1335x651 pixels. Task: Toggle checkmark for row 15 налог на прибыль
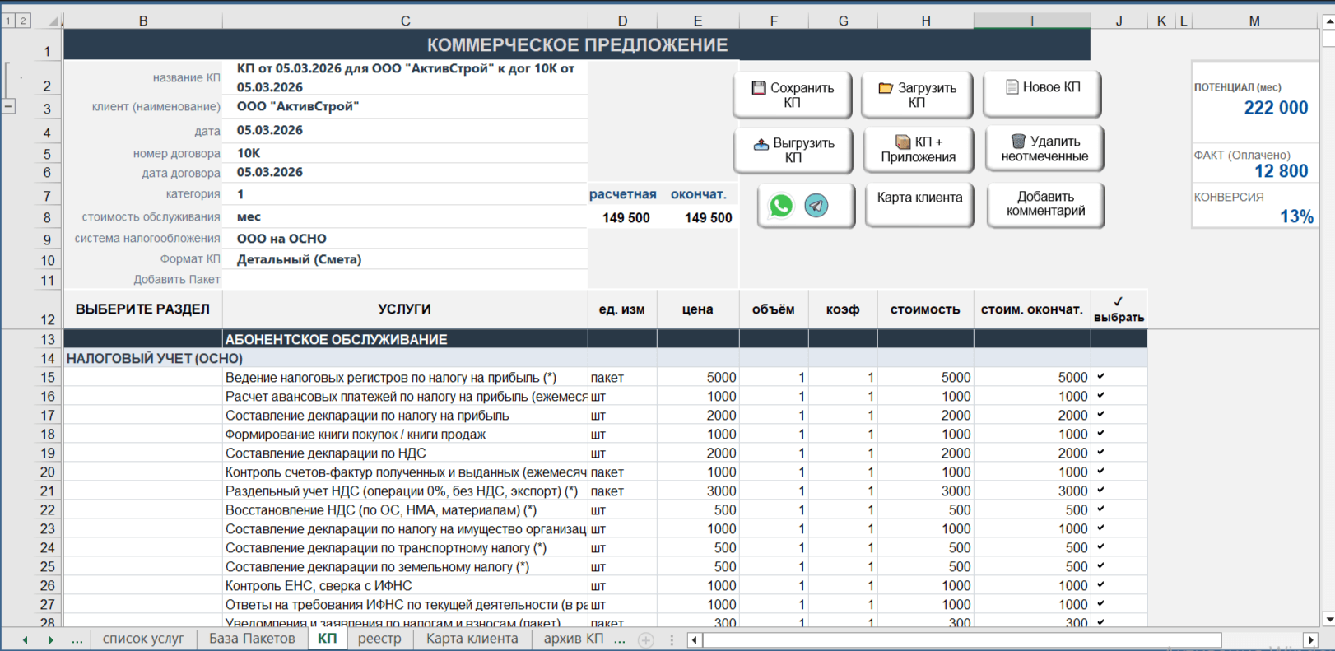(1101, 377)
